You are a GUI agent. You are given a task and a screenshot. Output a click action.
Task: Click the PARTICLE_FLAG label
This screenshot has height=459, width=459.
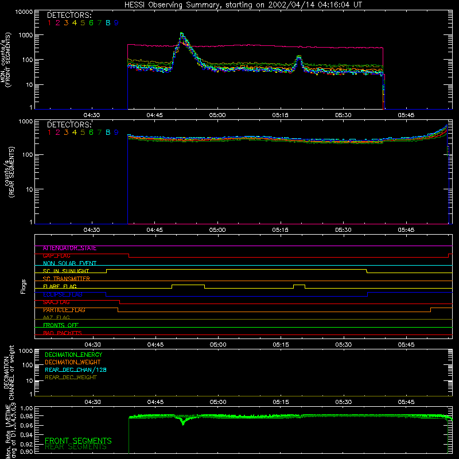(64, 310)
